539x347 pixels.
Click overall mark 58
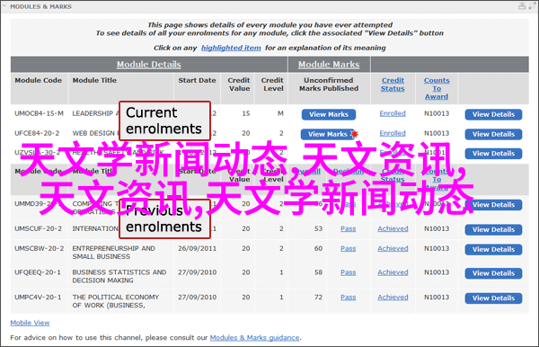(x=318, y=272)
